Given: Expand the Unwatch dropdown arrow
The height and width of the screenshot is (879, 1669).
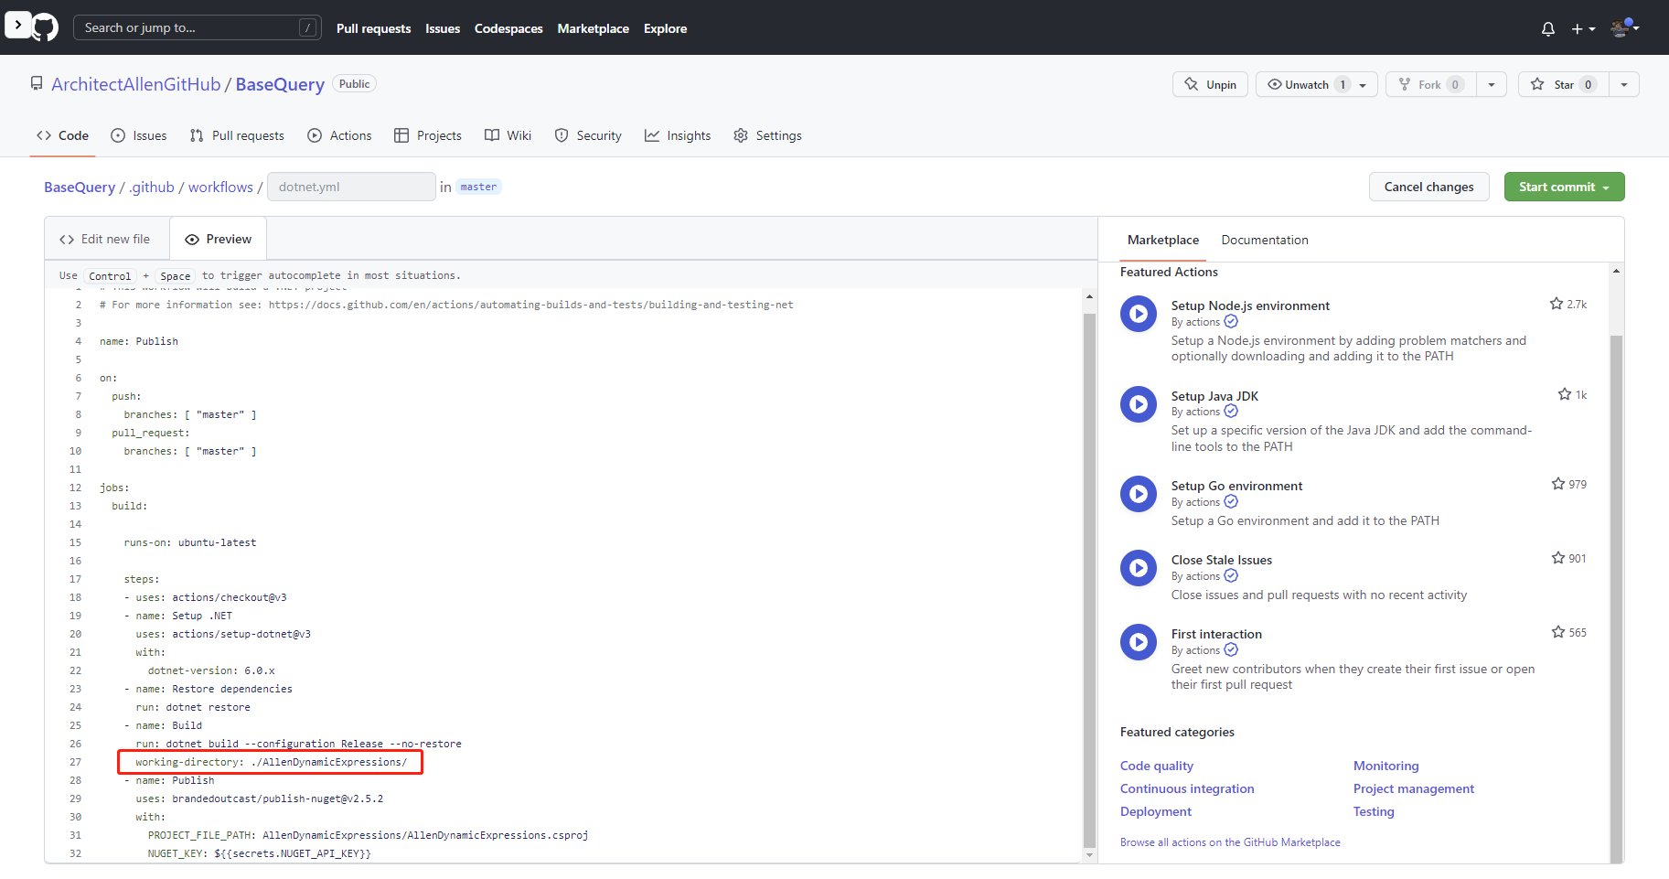Looking at the screenshot, I should 1364,84.
